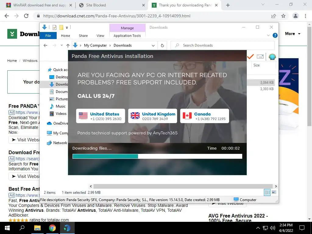The width and height of the screenshot is (312, 234).
Task: Click Windows breadcrumb on CNET page
Action: pyautogui.click(x=30, y=61)
